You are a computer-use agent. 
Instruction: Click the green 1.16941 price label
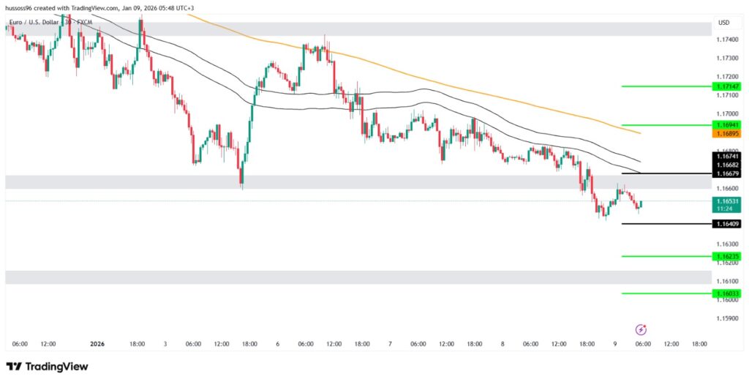coord(726,125)
